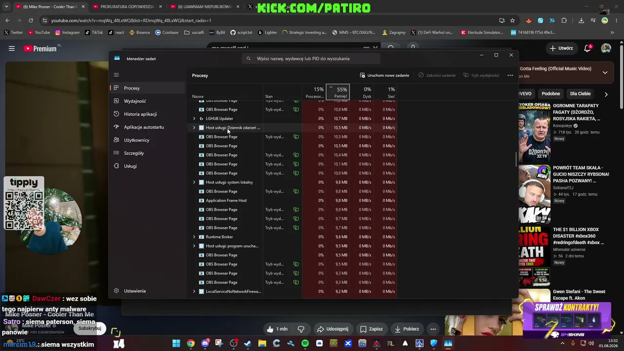Click Zapisz save button
The image size is (624, 351).
coord(371,329)
